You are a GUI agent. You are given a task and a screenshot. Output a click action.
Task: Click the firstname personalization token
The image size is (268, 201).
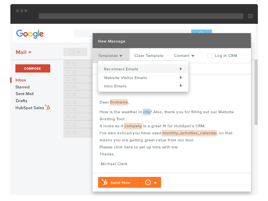click(x=119, y=102)
